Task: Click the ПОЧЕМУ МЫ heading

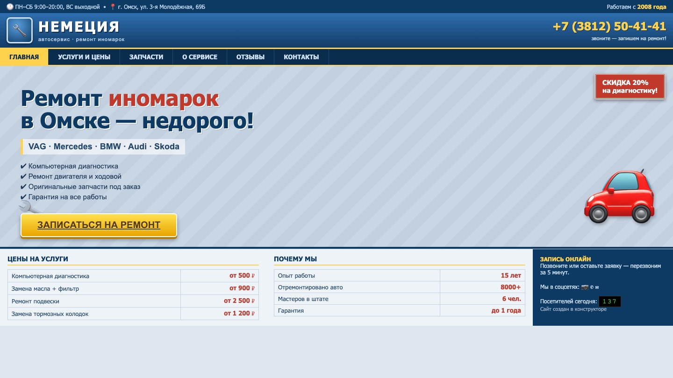Action: tap(295, 259)
